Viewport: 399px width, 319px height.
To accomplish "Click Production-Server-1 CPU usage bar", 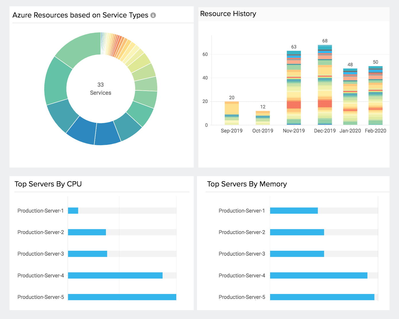I will click(x=73, y=211).
